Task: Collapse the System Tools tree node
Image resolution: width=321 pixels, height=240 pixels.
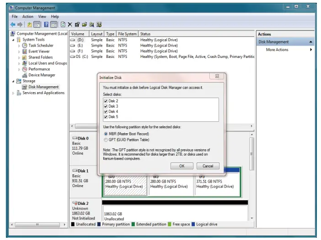Action: [13, 40]
